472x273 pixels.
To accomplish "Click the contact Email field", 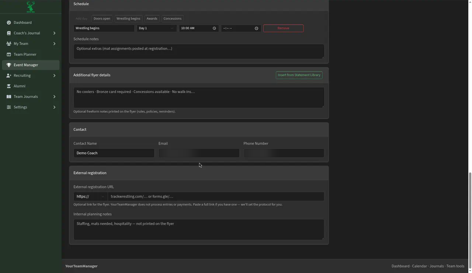I will [x=199, y=153].
